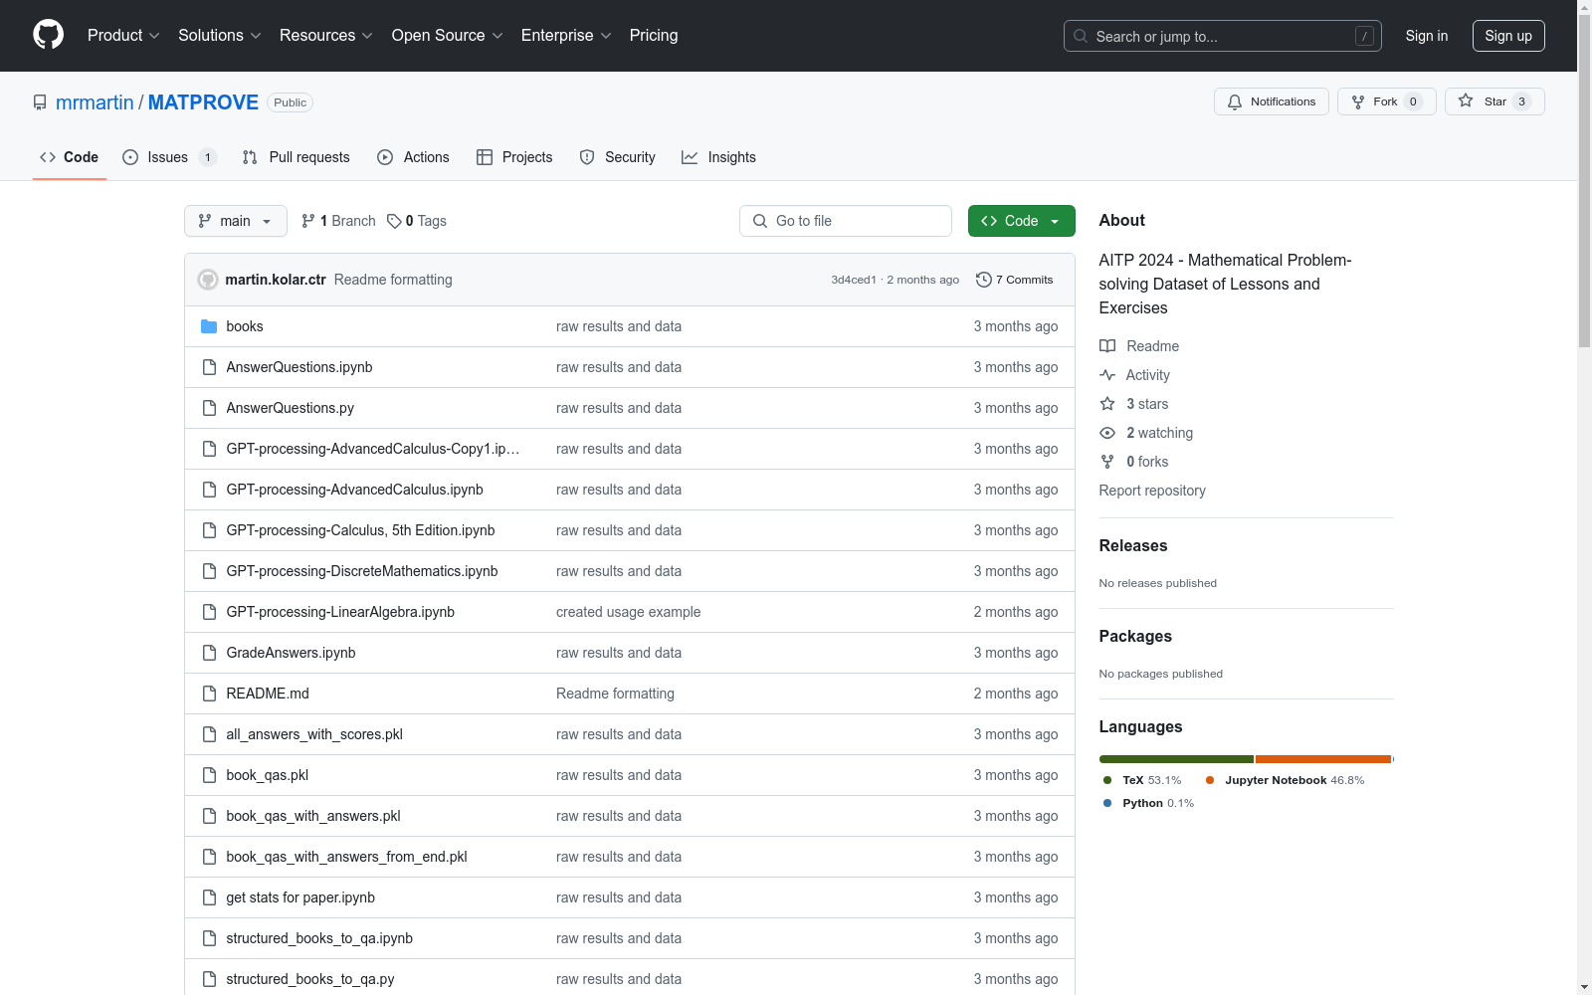This screenshot has height=995, width=1592.
Task: Open book_qas_with_answers_from_end.pkl file
Action: (346, 857)
